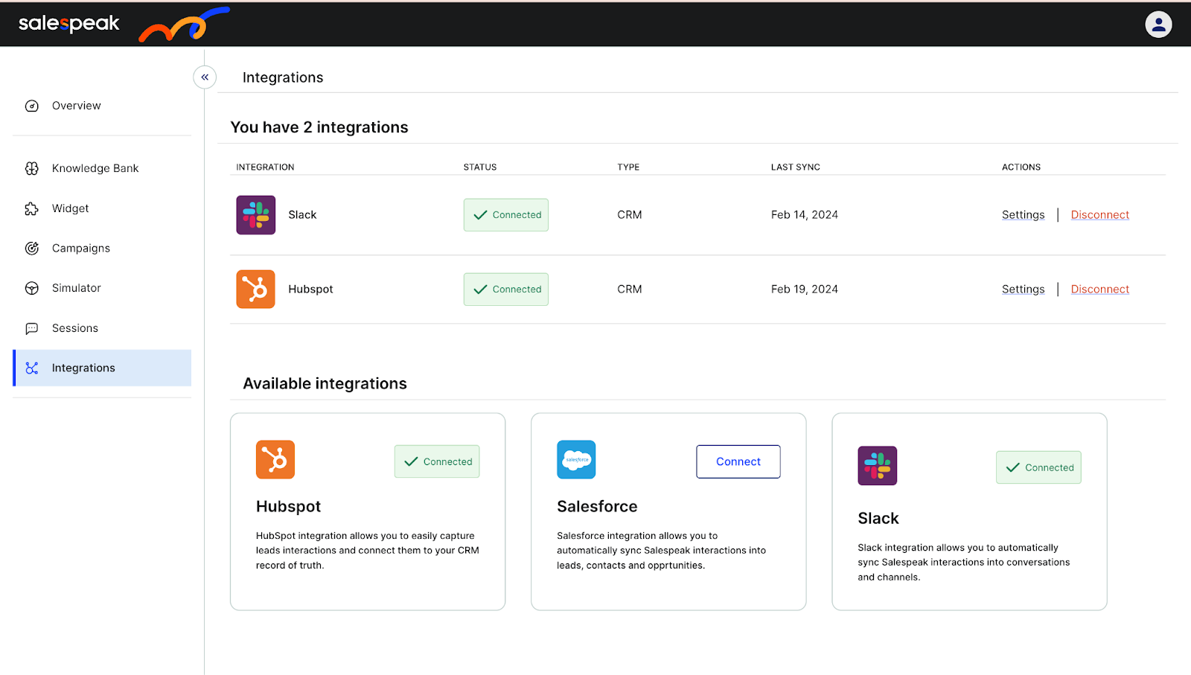Click 'Available integrations' heading
Viewport: 1191px width, 675px height.
[325, 383]
